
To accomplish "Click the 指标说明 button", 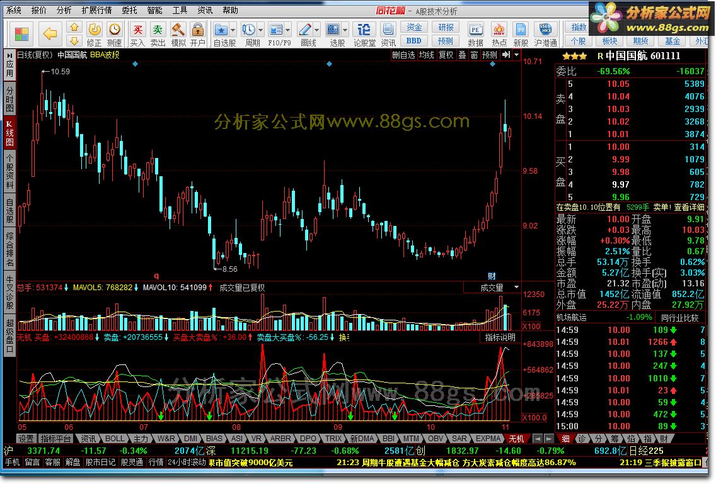I will 500,337.
